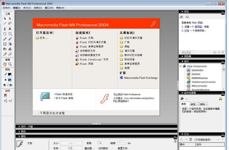Select the Eyedropper tool
This screenshot has height=150, width=229.
[x=5, y=54]
